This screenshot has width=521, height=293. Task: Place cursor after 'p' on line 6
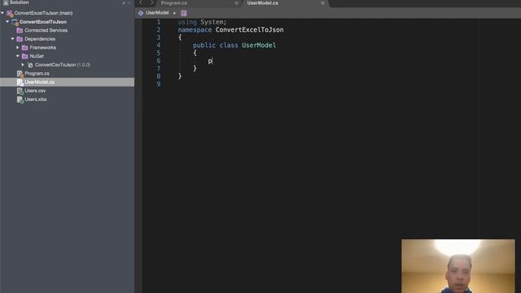pyautogui.click(x=212, y=62)
